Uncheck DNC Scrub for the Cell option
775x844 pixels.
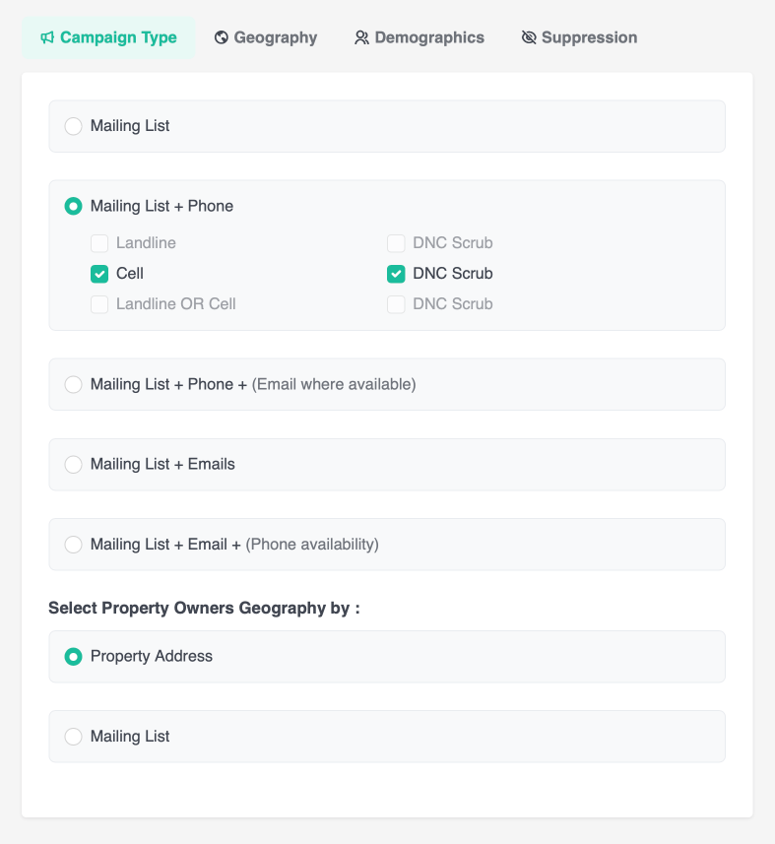[x=396, y=274]
